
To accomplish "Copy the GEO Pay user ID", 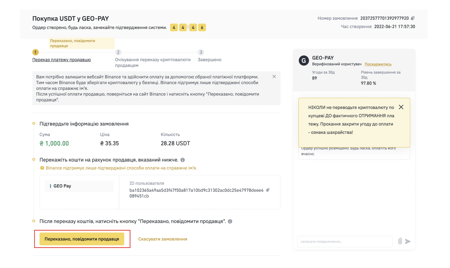I will 268,190.
